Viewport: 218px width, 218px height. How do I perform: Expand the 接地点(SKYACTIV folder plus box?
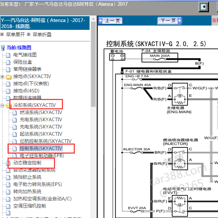(2, 77)
